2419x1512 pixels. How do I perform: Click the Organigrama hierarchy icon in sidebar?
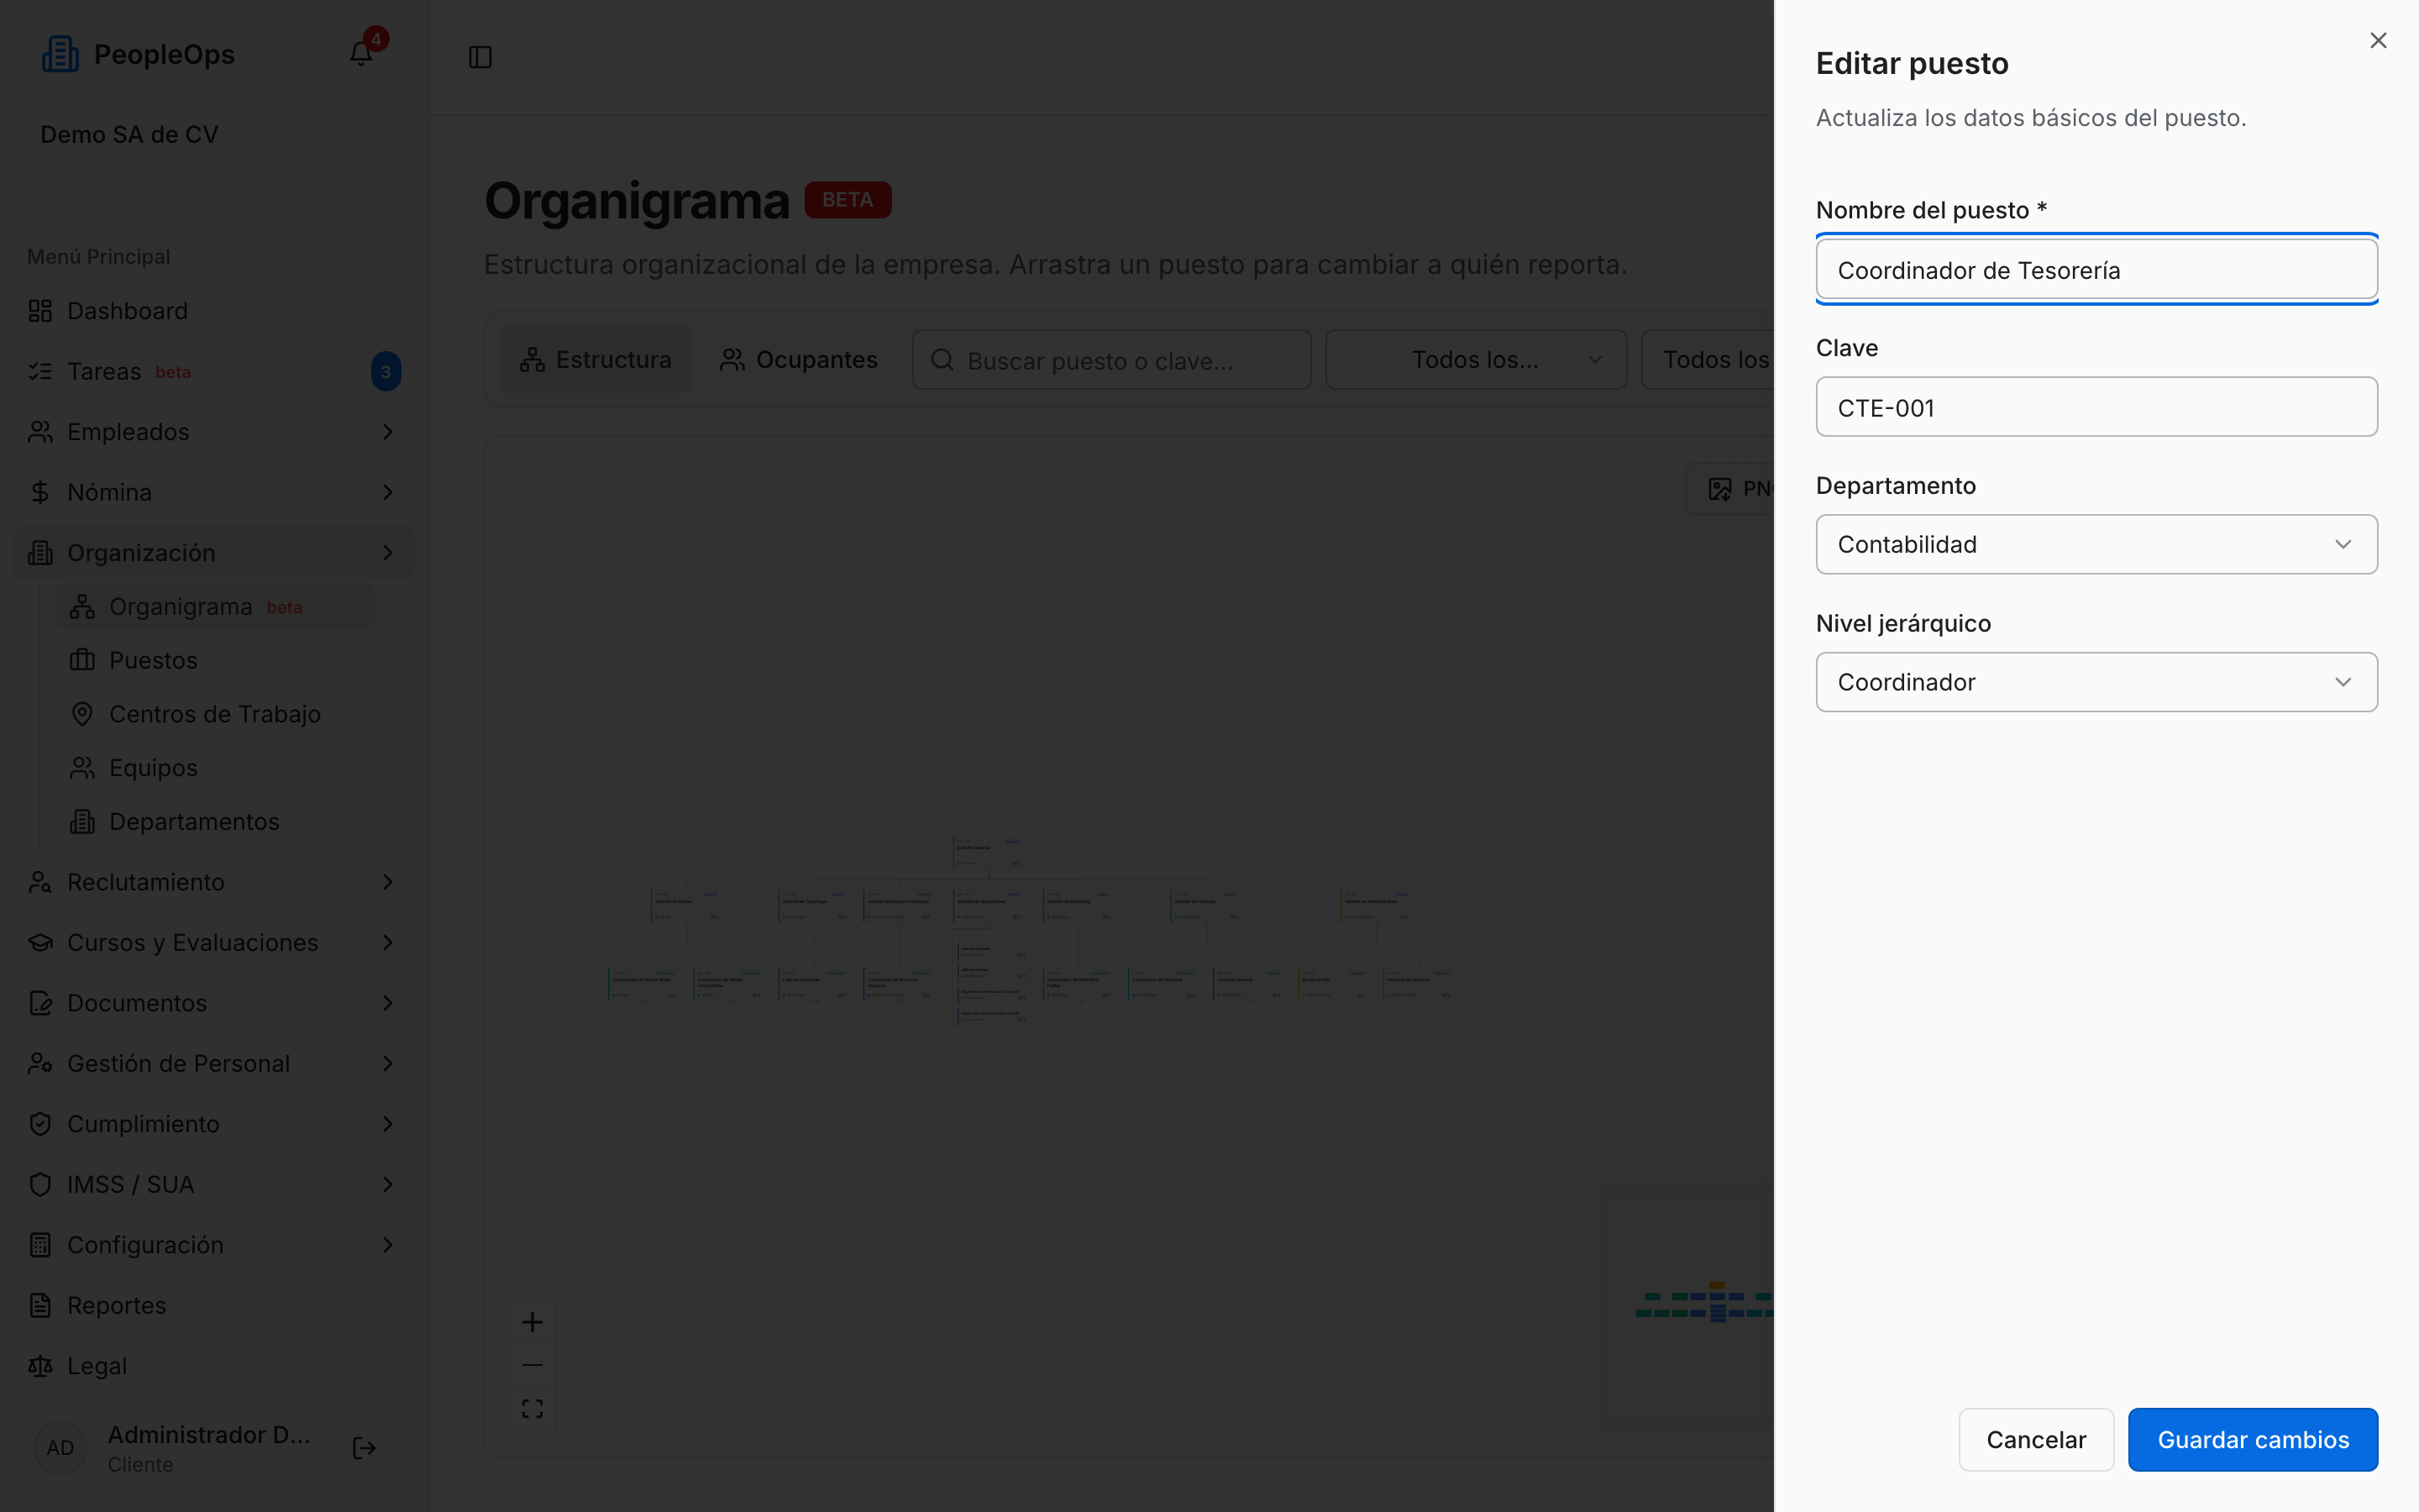point(82,607)
